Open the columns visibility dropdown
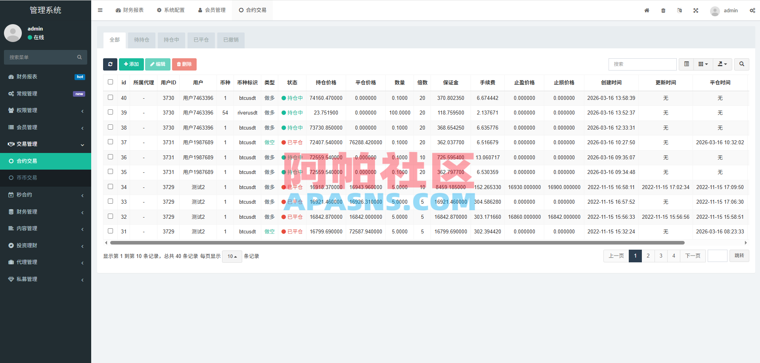Screen dimensions: 760x363 [x=703, y=64]
